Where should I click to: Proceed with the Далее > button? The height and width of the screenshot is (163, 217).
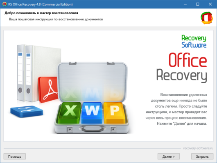coord(169,156)
